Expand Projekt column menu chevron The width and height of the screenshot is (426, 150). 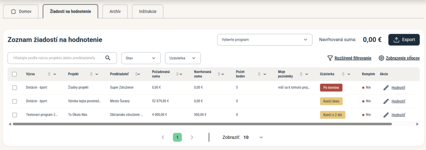coord(97,74)
